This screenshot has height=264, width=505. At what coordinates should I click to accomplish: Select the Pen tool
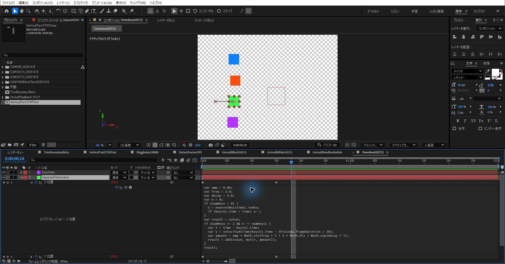[x=87, y=11]
